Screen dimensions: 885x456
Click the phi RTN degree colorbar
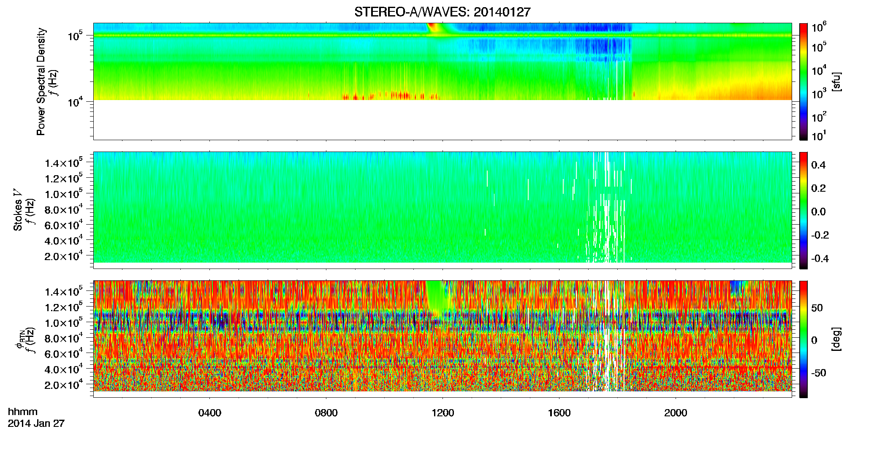[x=804, y=339]
